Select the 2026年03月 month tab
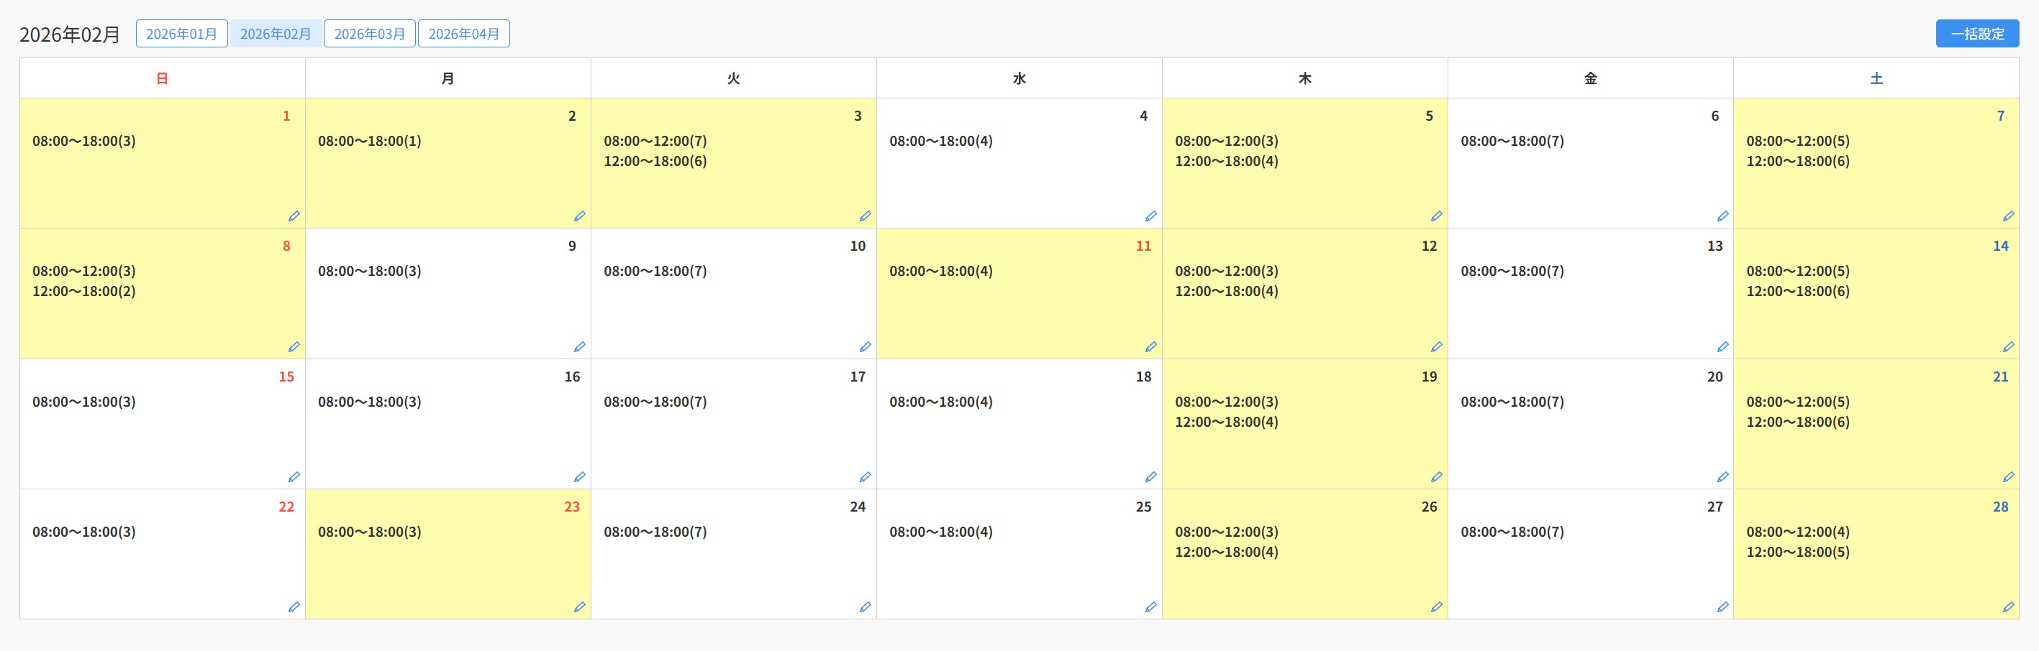This screenshot has height=651, width=2039. [x=370, y=34]
